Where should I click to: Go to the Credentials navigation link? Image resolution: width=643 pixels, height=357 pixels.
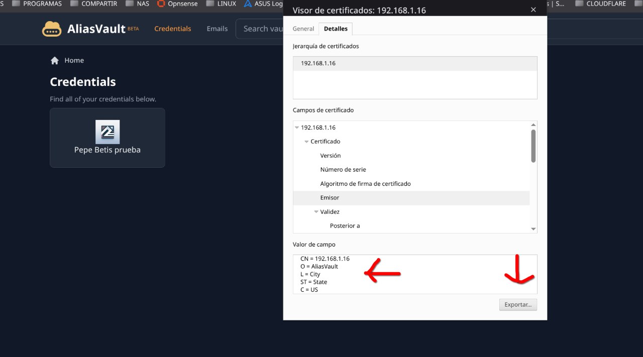coord(172,29)
